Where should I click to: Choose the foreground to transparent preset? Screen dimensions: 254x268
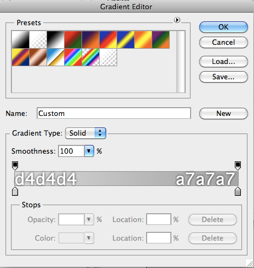[38, 39]
